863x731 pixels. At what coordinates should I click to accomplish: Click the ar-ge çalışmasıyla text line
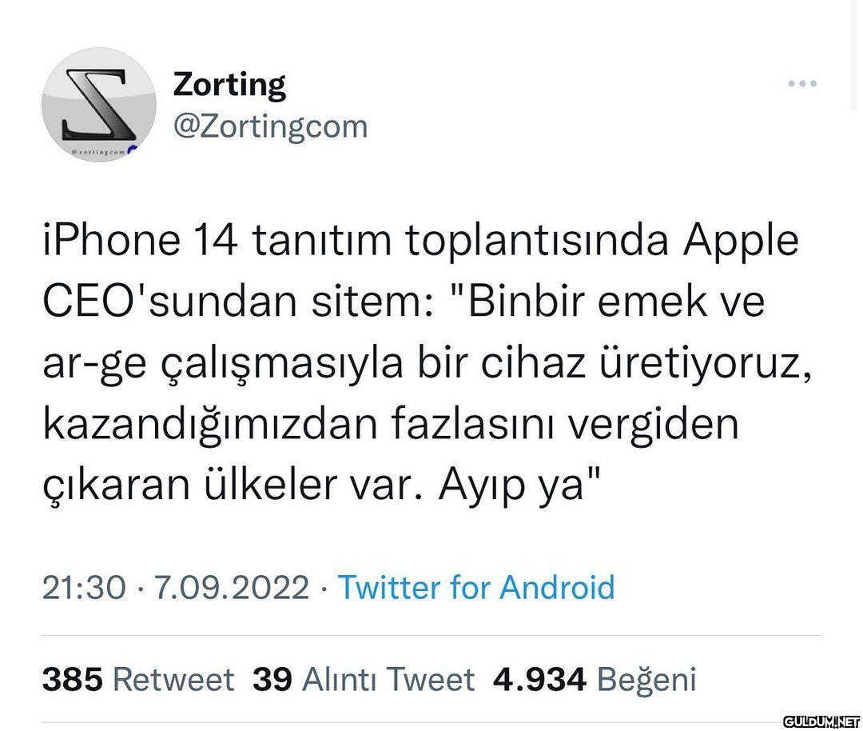click(222, 365)
